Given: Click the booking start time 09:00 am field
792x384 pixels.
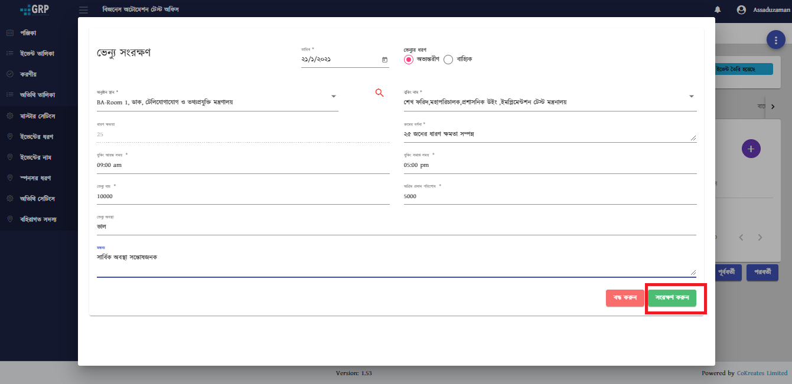Looking at the screenshot, I should 243,165.
